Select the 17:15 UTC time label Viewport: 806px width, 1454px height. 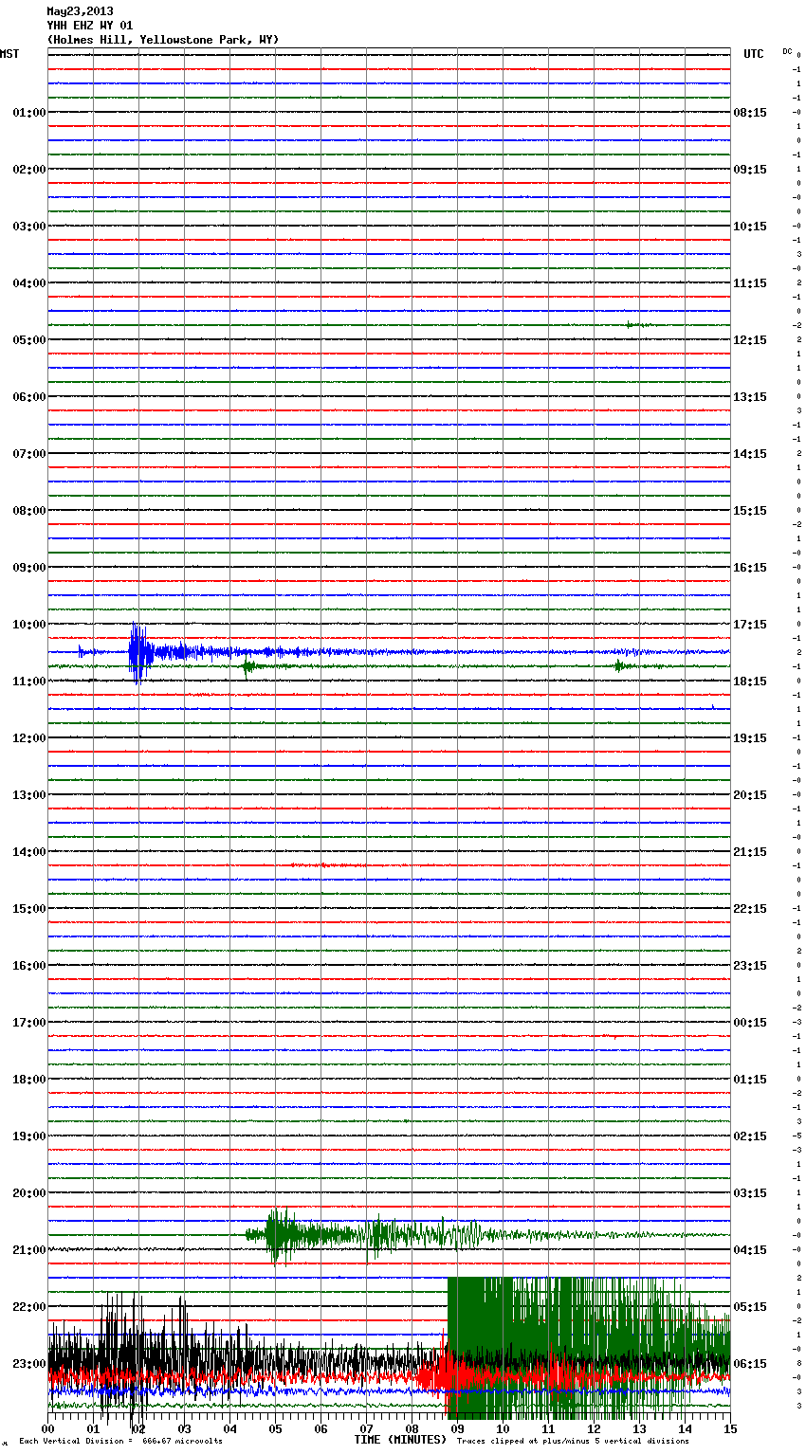click(x=750, y=625)
